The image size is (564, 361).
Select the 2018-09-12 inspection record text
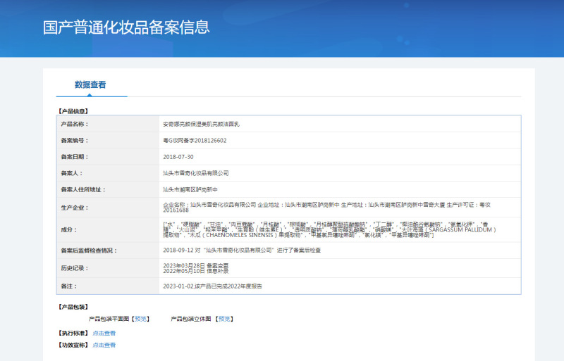(242, 251)
